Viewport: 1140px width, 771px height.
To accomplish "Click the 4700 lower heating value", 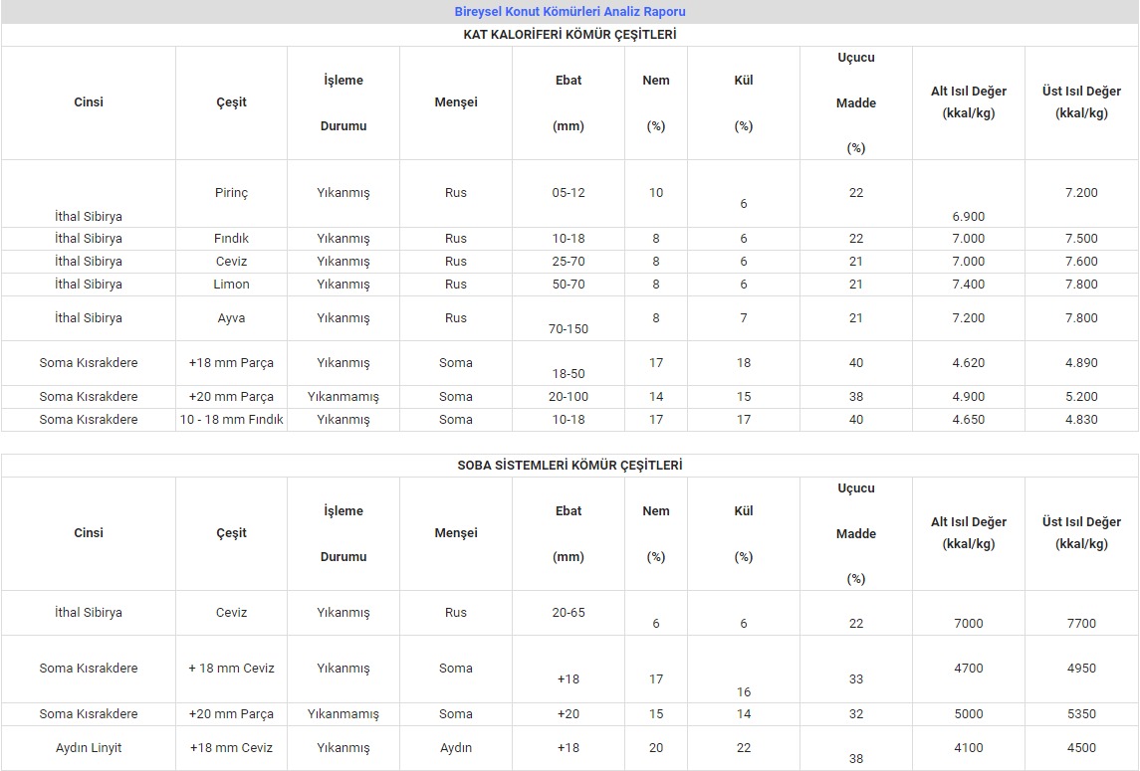I will [x=969, y=668].
